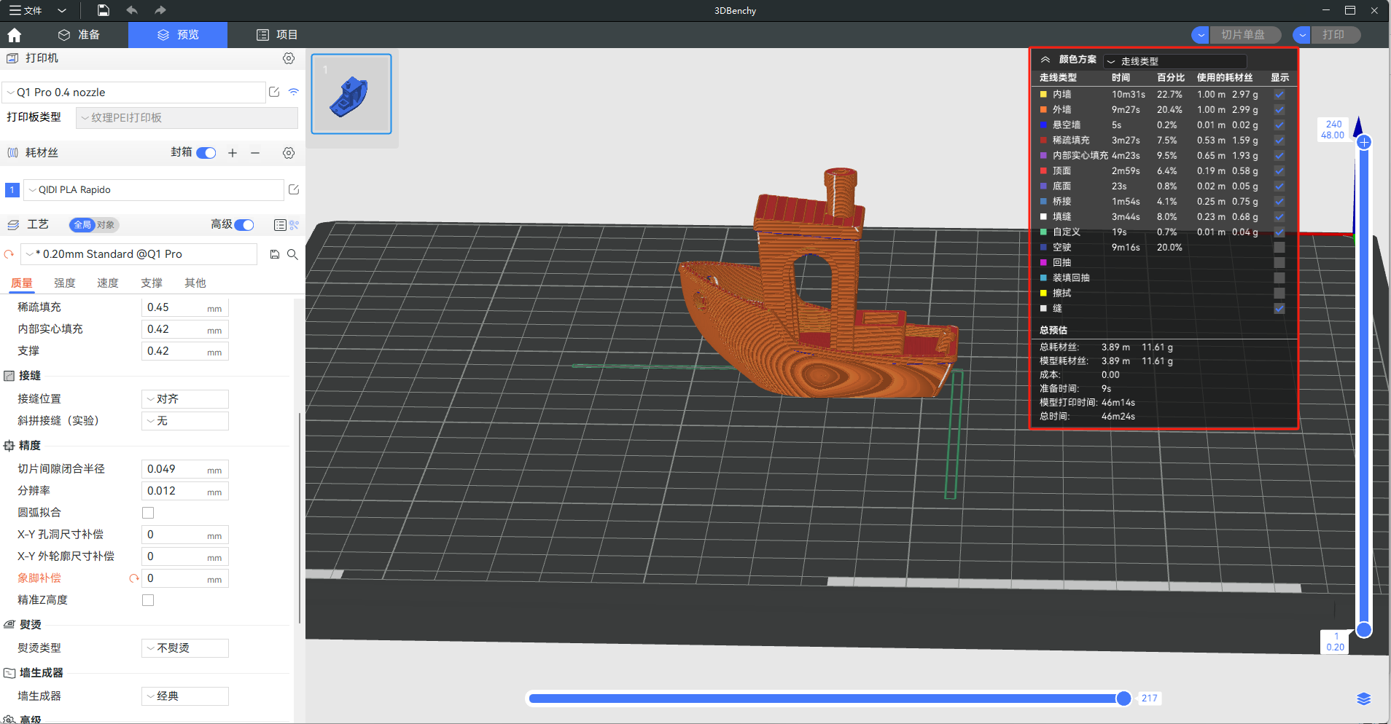Open printer settings gear icon
This screenshot has height=724, width=1391.
[289, 58]
